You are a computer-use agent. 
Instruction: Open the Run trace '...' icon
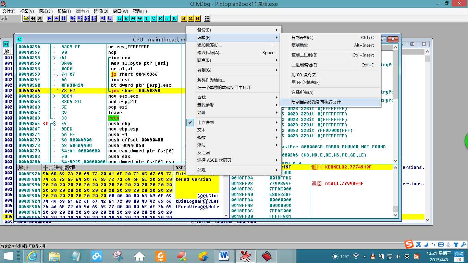[168, 18]
